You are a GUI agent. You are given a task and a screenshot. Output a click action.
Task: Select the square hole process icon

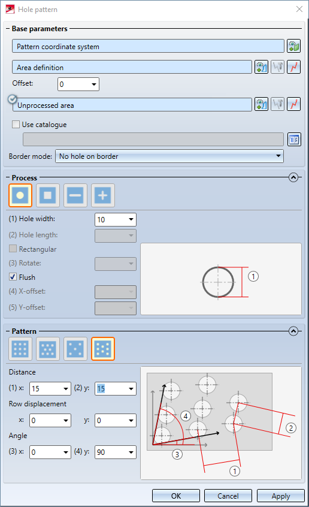coord(47,195)
